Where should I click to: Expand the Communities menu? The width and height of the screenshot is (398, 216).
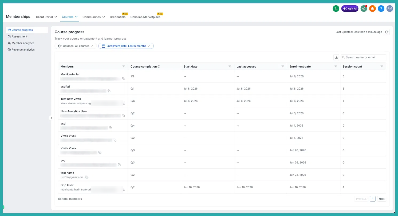[x=93, y=17]
